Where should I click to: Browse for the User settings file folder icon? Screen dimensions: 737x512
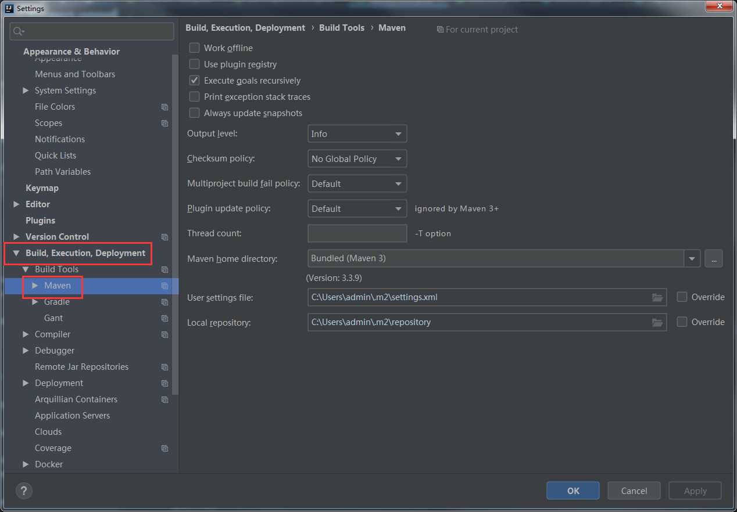point(657,297)
